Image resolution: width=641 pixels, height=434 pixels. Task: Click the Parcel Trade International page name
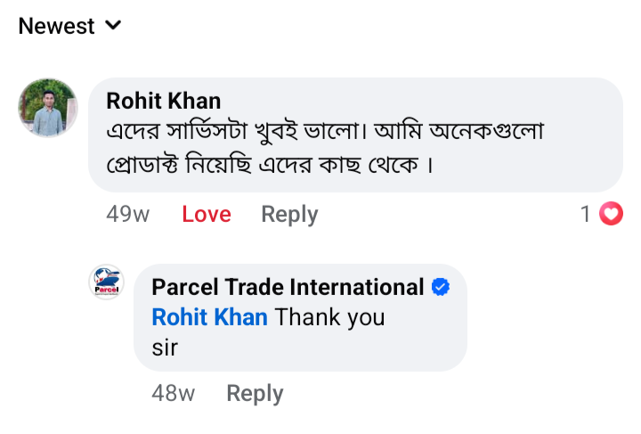pos(288,287)
